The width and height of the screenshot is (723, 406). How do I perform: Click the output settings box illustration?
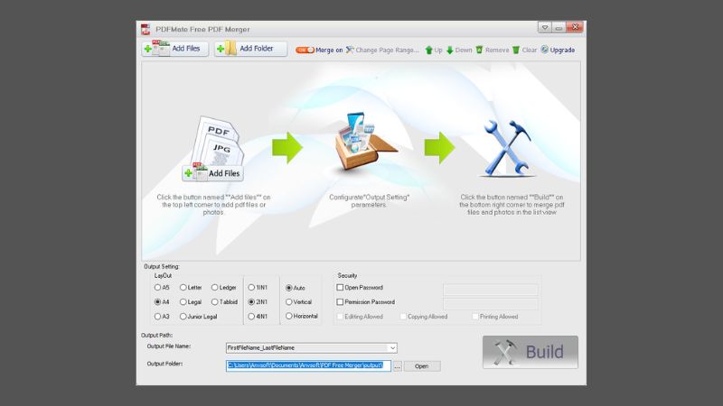click(365, 142)
